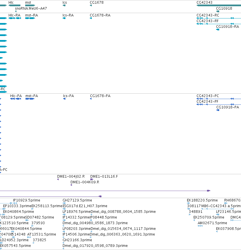Select the EP10333.3prime EST label
This screenshot has height=250, width=241.
17,206
